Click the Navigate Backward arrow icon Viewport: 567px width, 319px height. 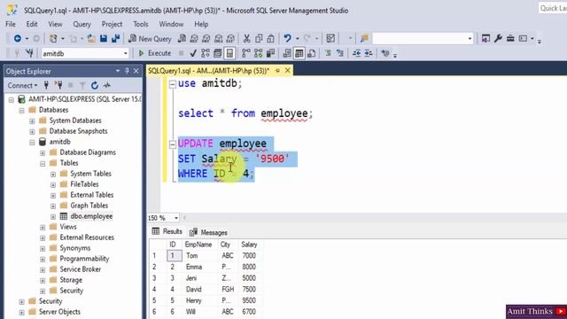17,38
